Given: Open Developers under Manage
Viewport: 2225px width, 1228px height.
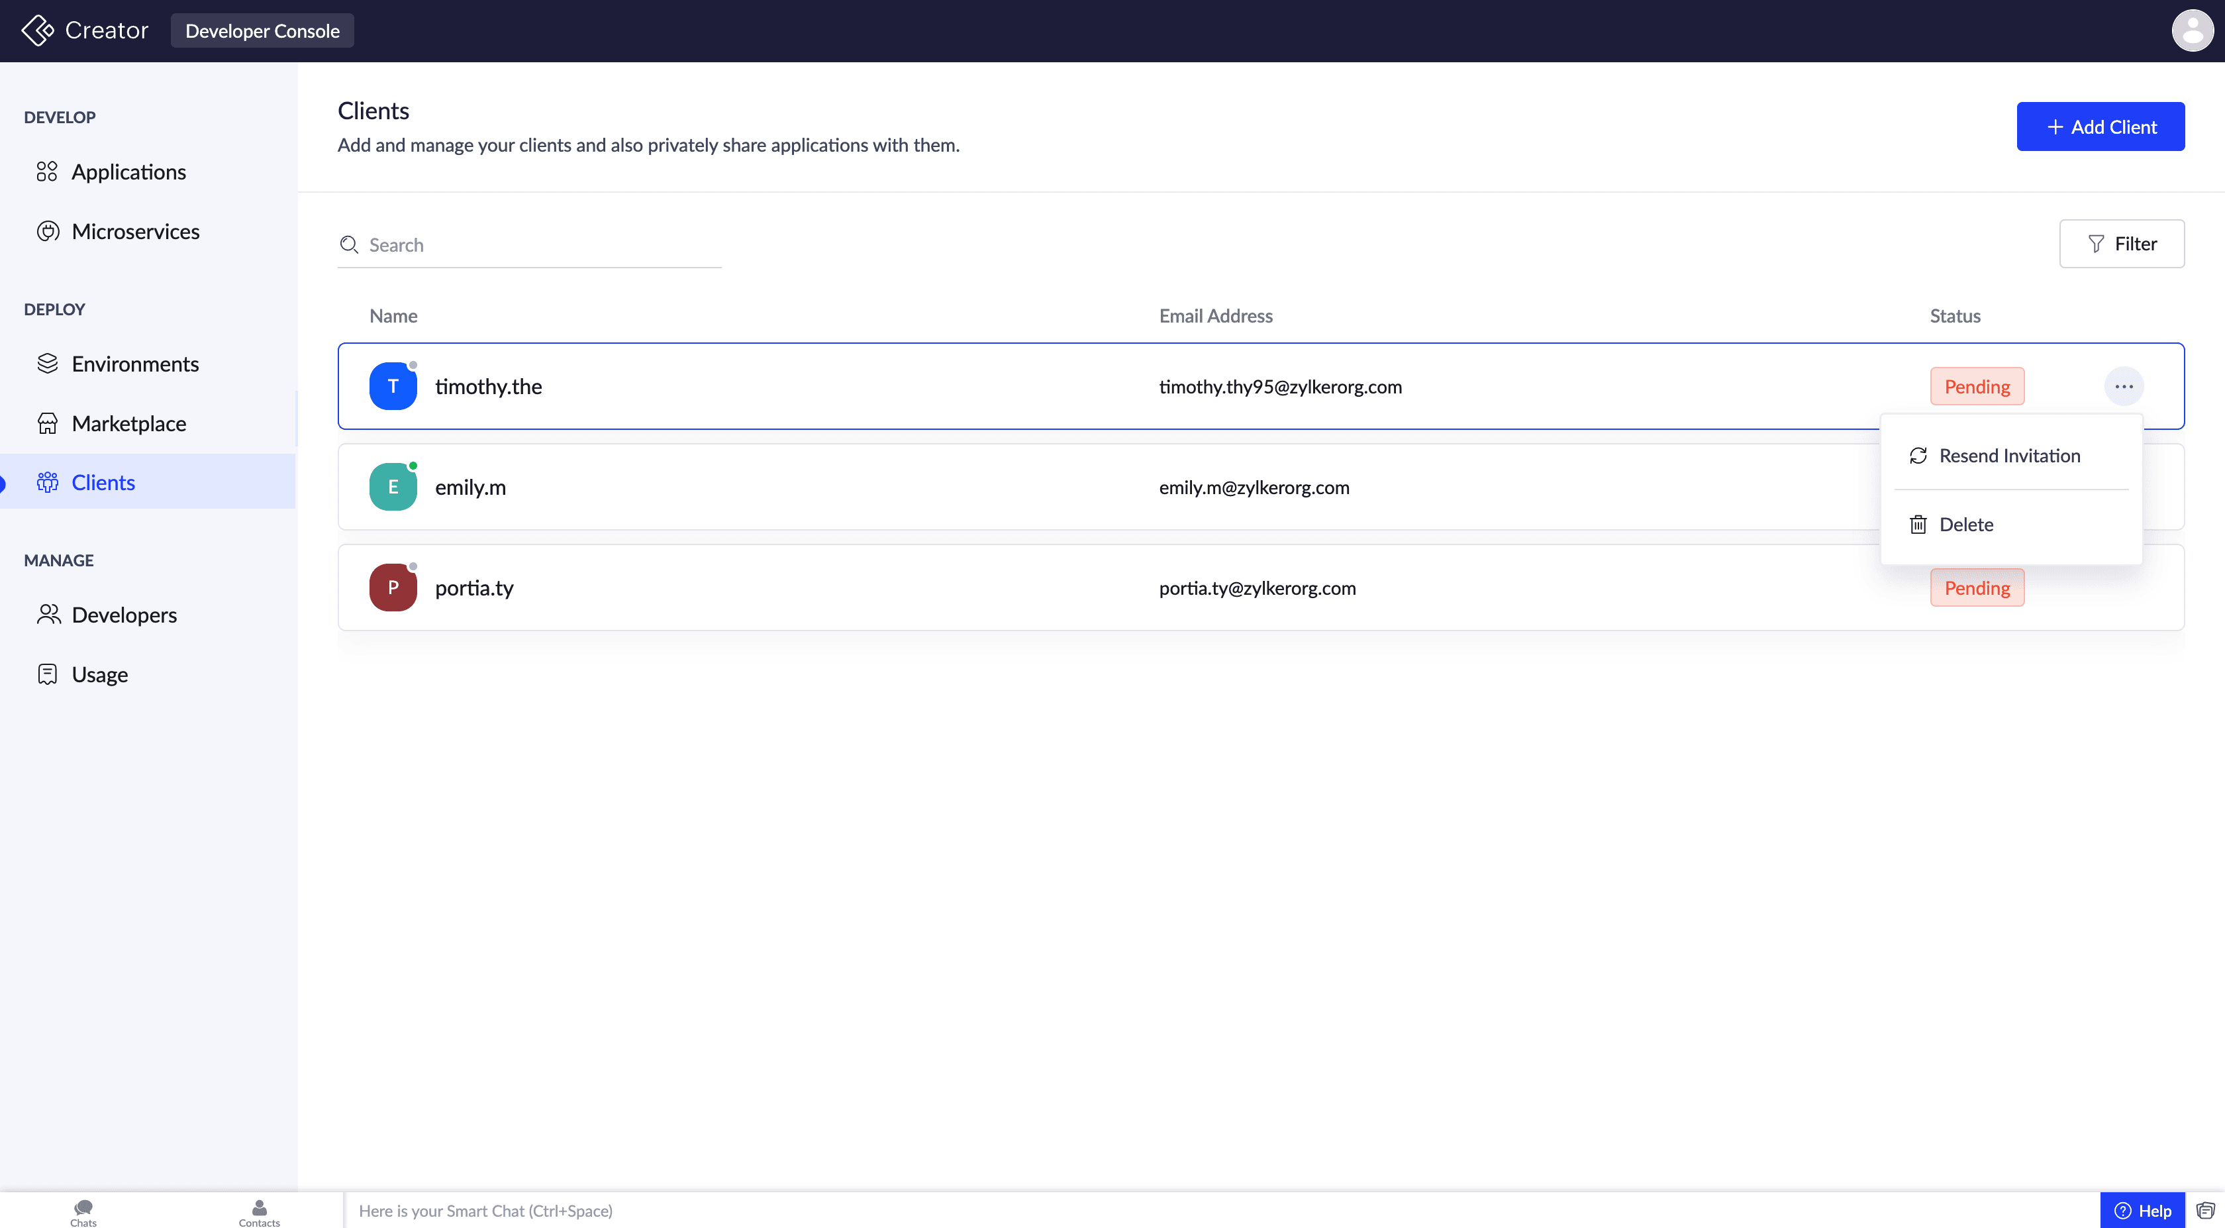Looking at the screenshot, I should point(124,615).
